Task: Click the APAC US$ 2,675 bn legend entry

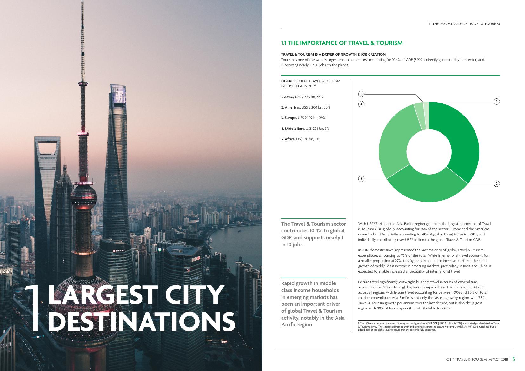Action: pyautogui.click(x=302, y=97)
